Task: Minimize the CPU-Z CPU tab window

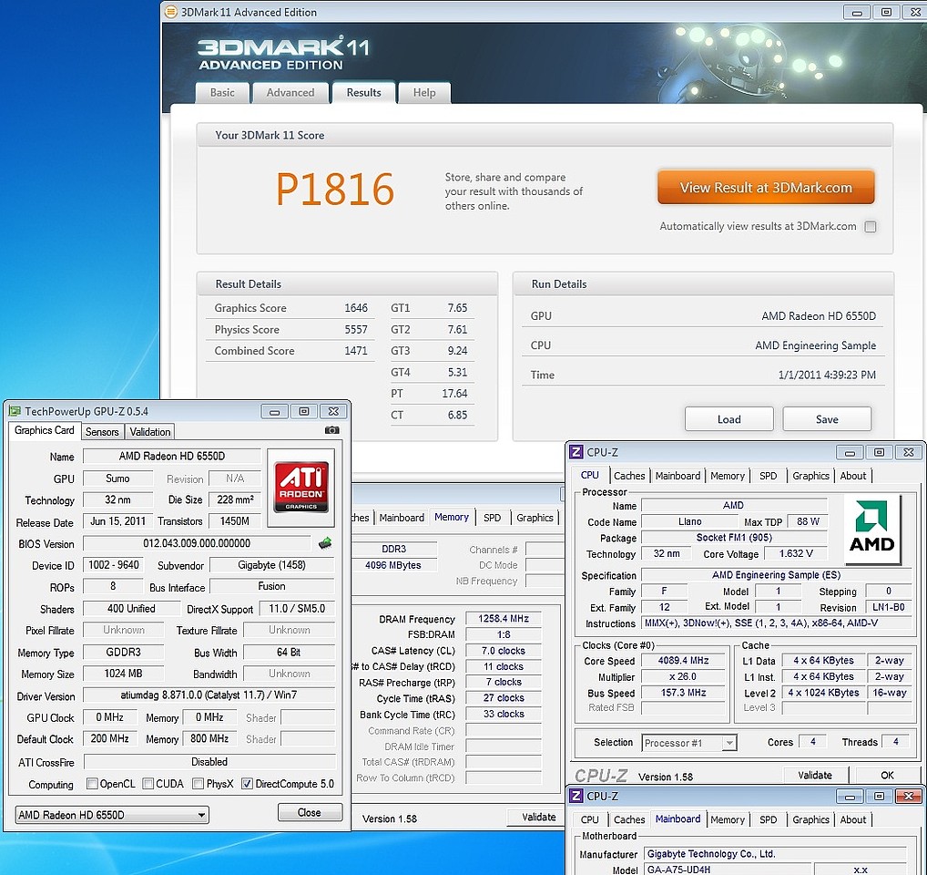Action: (850, 453)
